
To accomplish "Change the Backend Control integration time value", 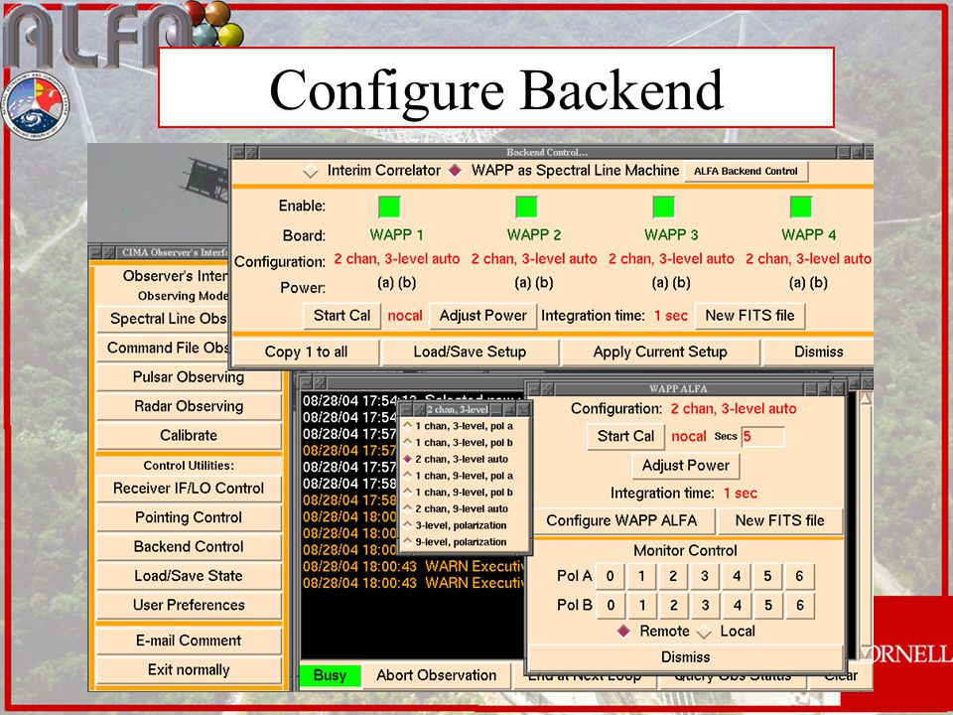I will (x=671, y=316).
